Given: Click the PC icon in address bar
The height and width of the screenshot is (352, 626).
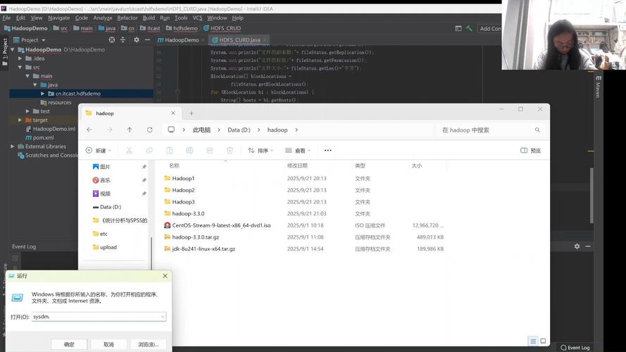Looking at the screenshot, I should (171, 130).
